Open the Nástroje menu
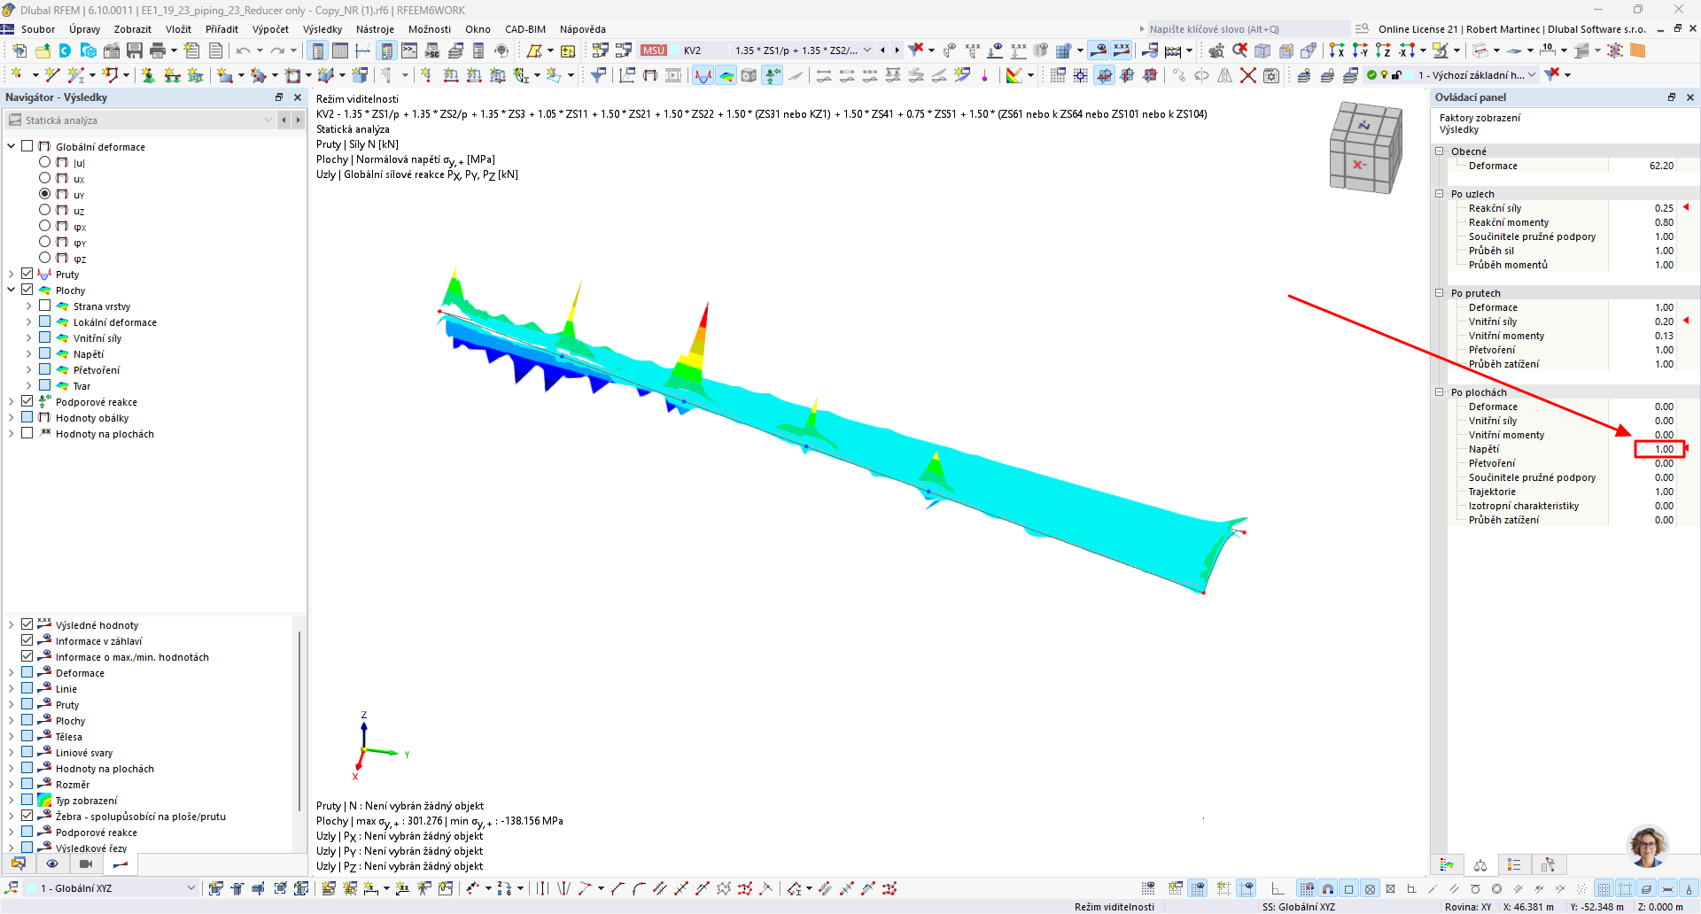 (x=376, y=29)
